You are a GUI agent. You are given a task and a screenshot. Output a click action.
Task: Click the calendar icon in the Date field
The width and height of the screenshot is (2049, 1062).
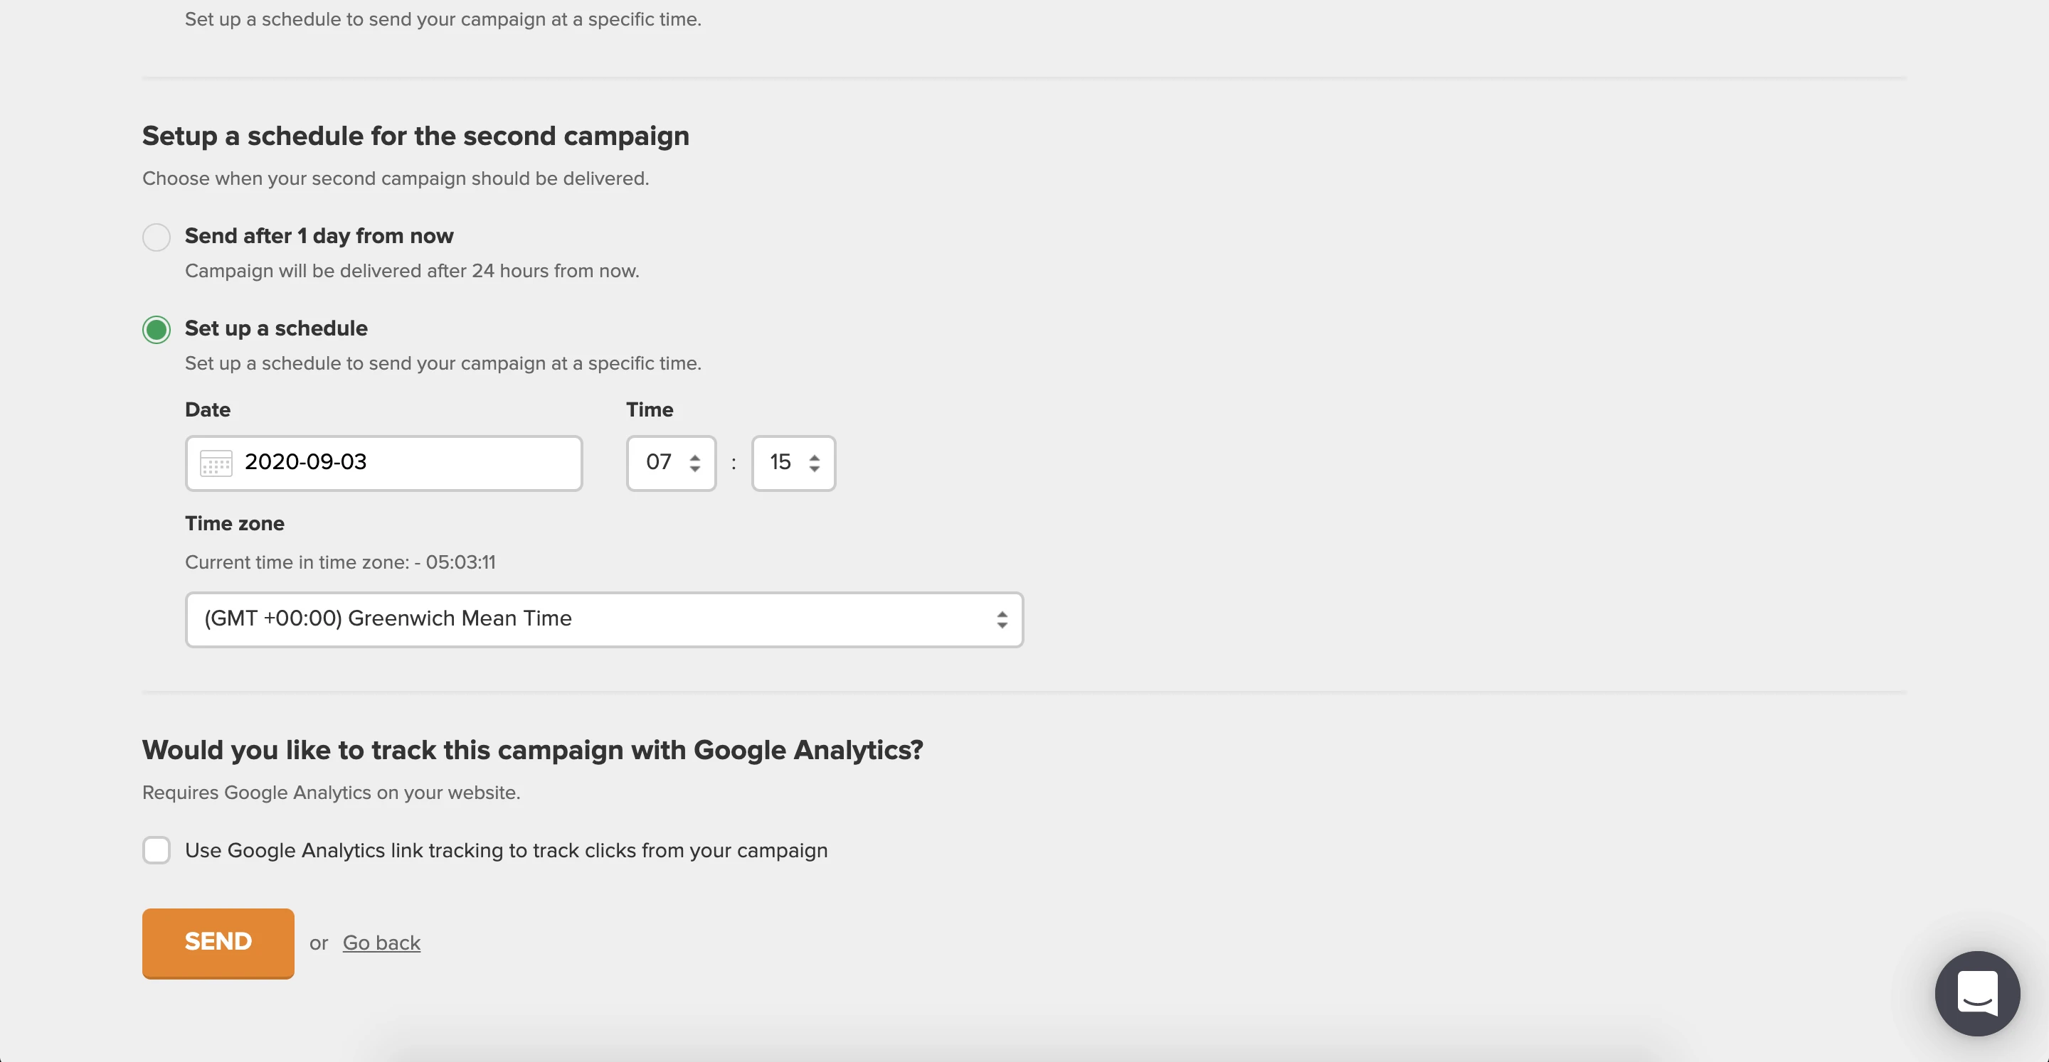(216, 463)
